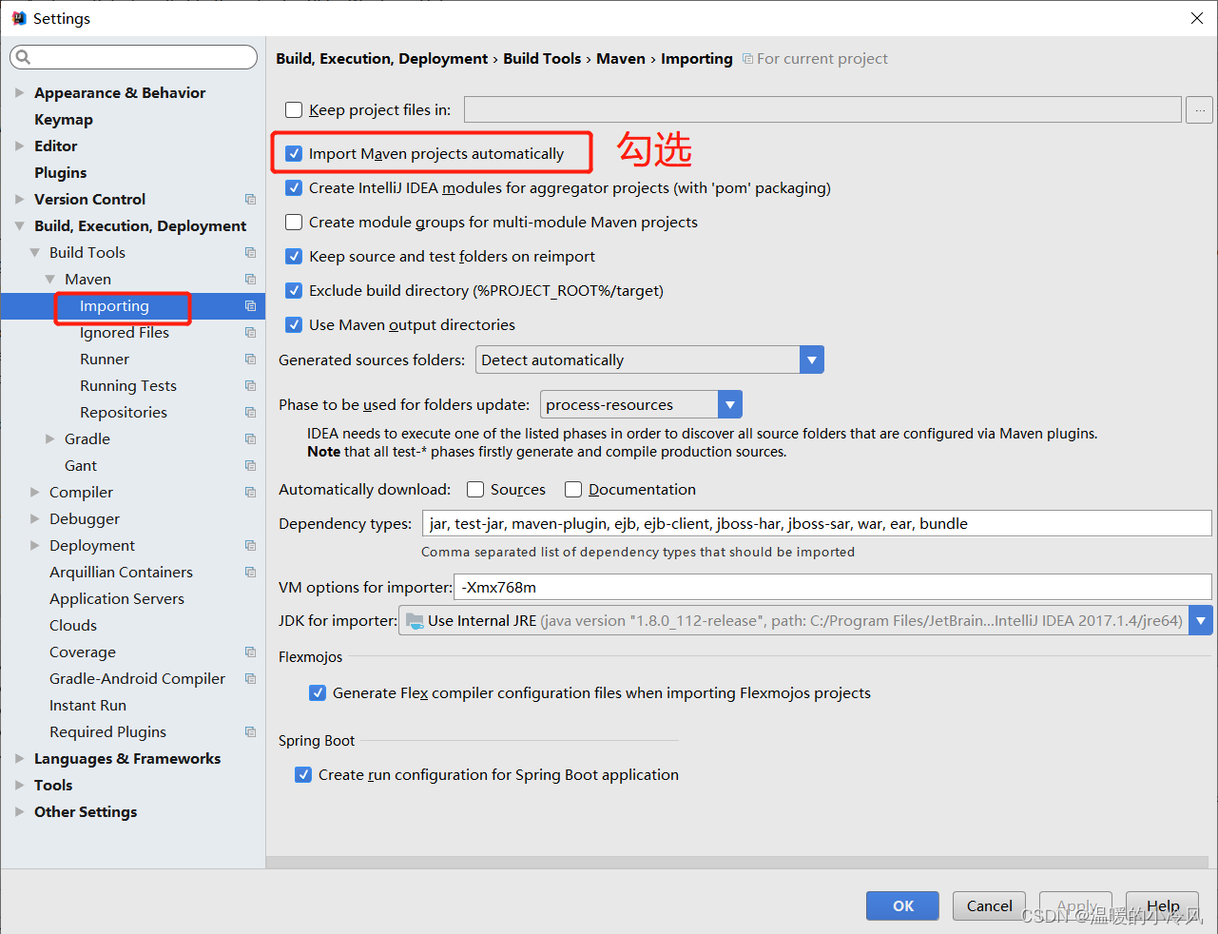
Task: Click the project-level icon beside Running Tests
Action: pos(250,385)
